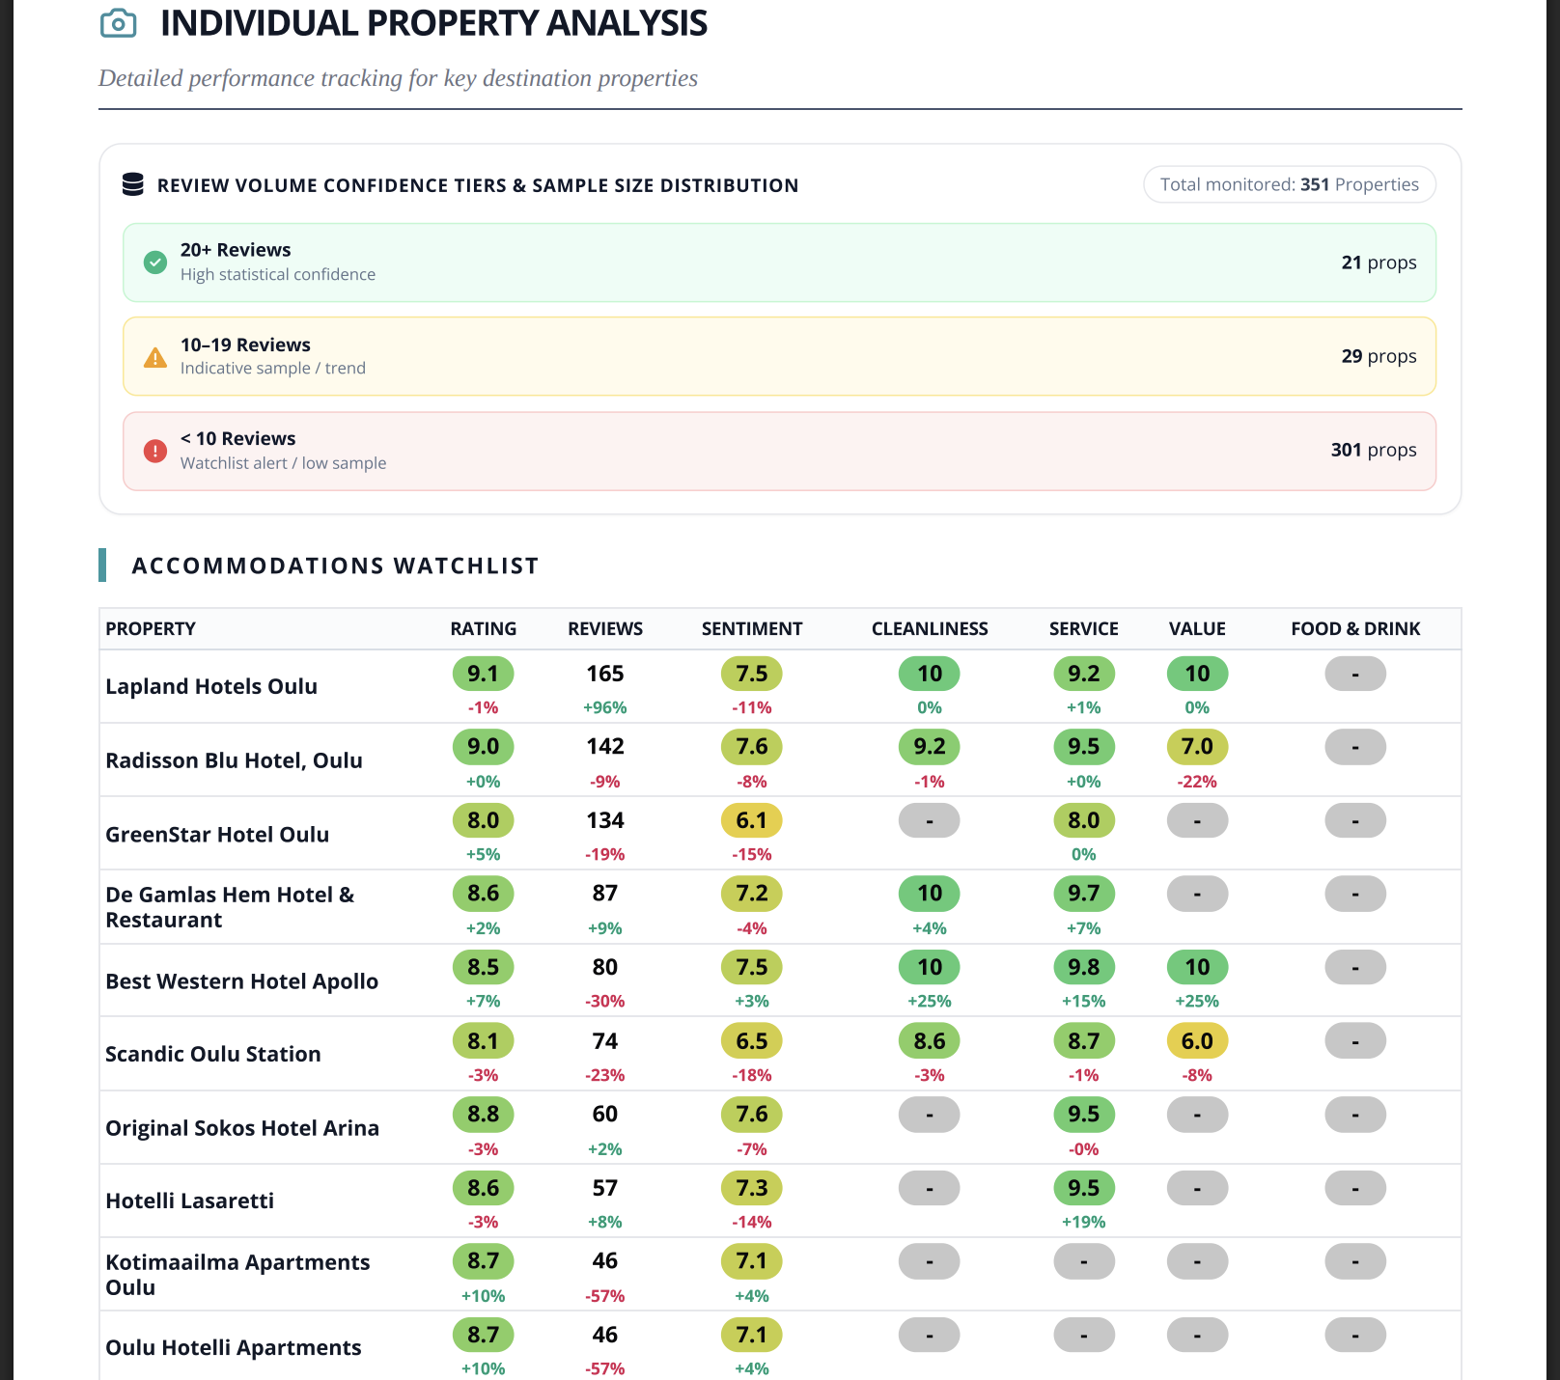Image resolution: width=1560 pixels, height=1380 pixels.
Task: Select Oulu Hotelli Apartments property name
Action: tap(234, 1347)
